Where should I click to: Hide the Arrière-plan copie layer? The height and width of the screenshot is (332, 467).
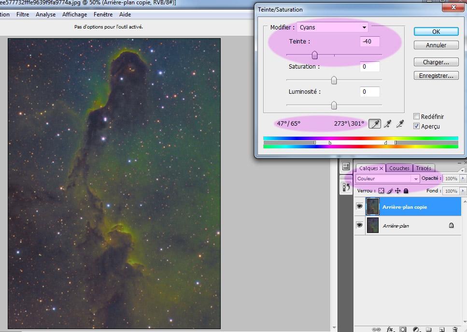(359, 206)
